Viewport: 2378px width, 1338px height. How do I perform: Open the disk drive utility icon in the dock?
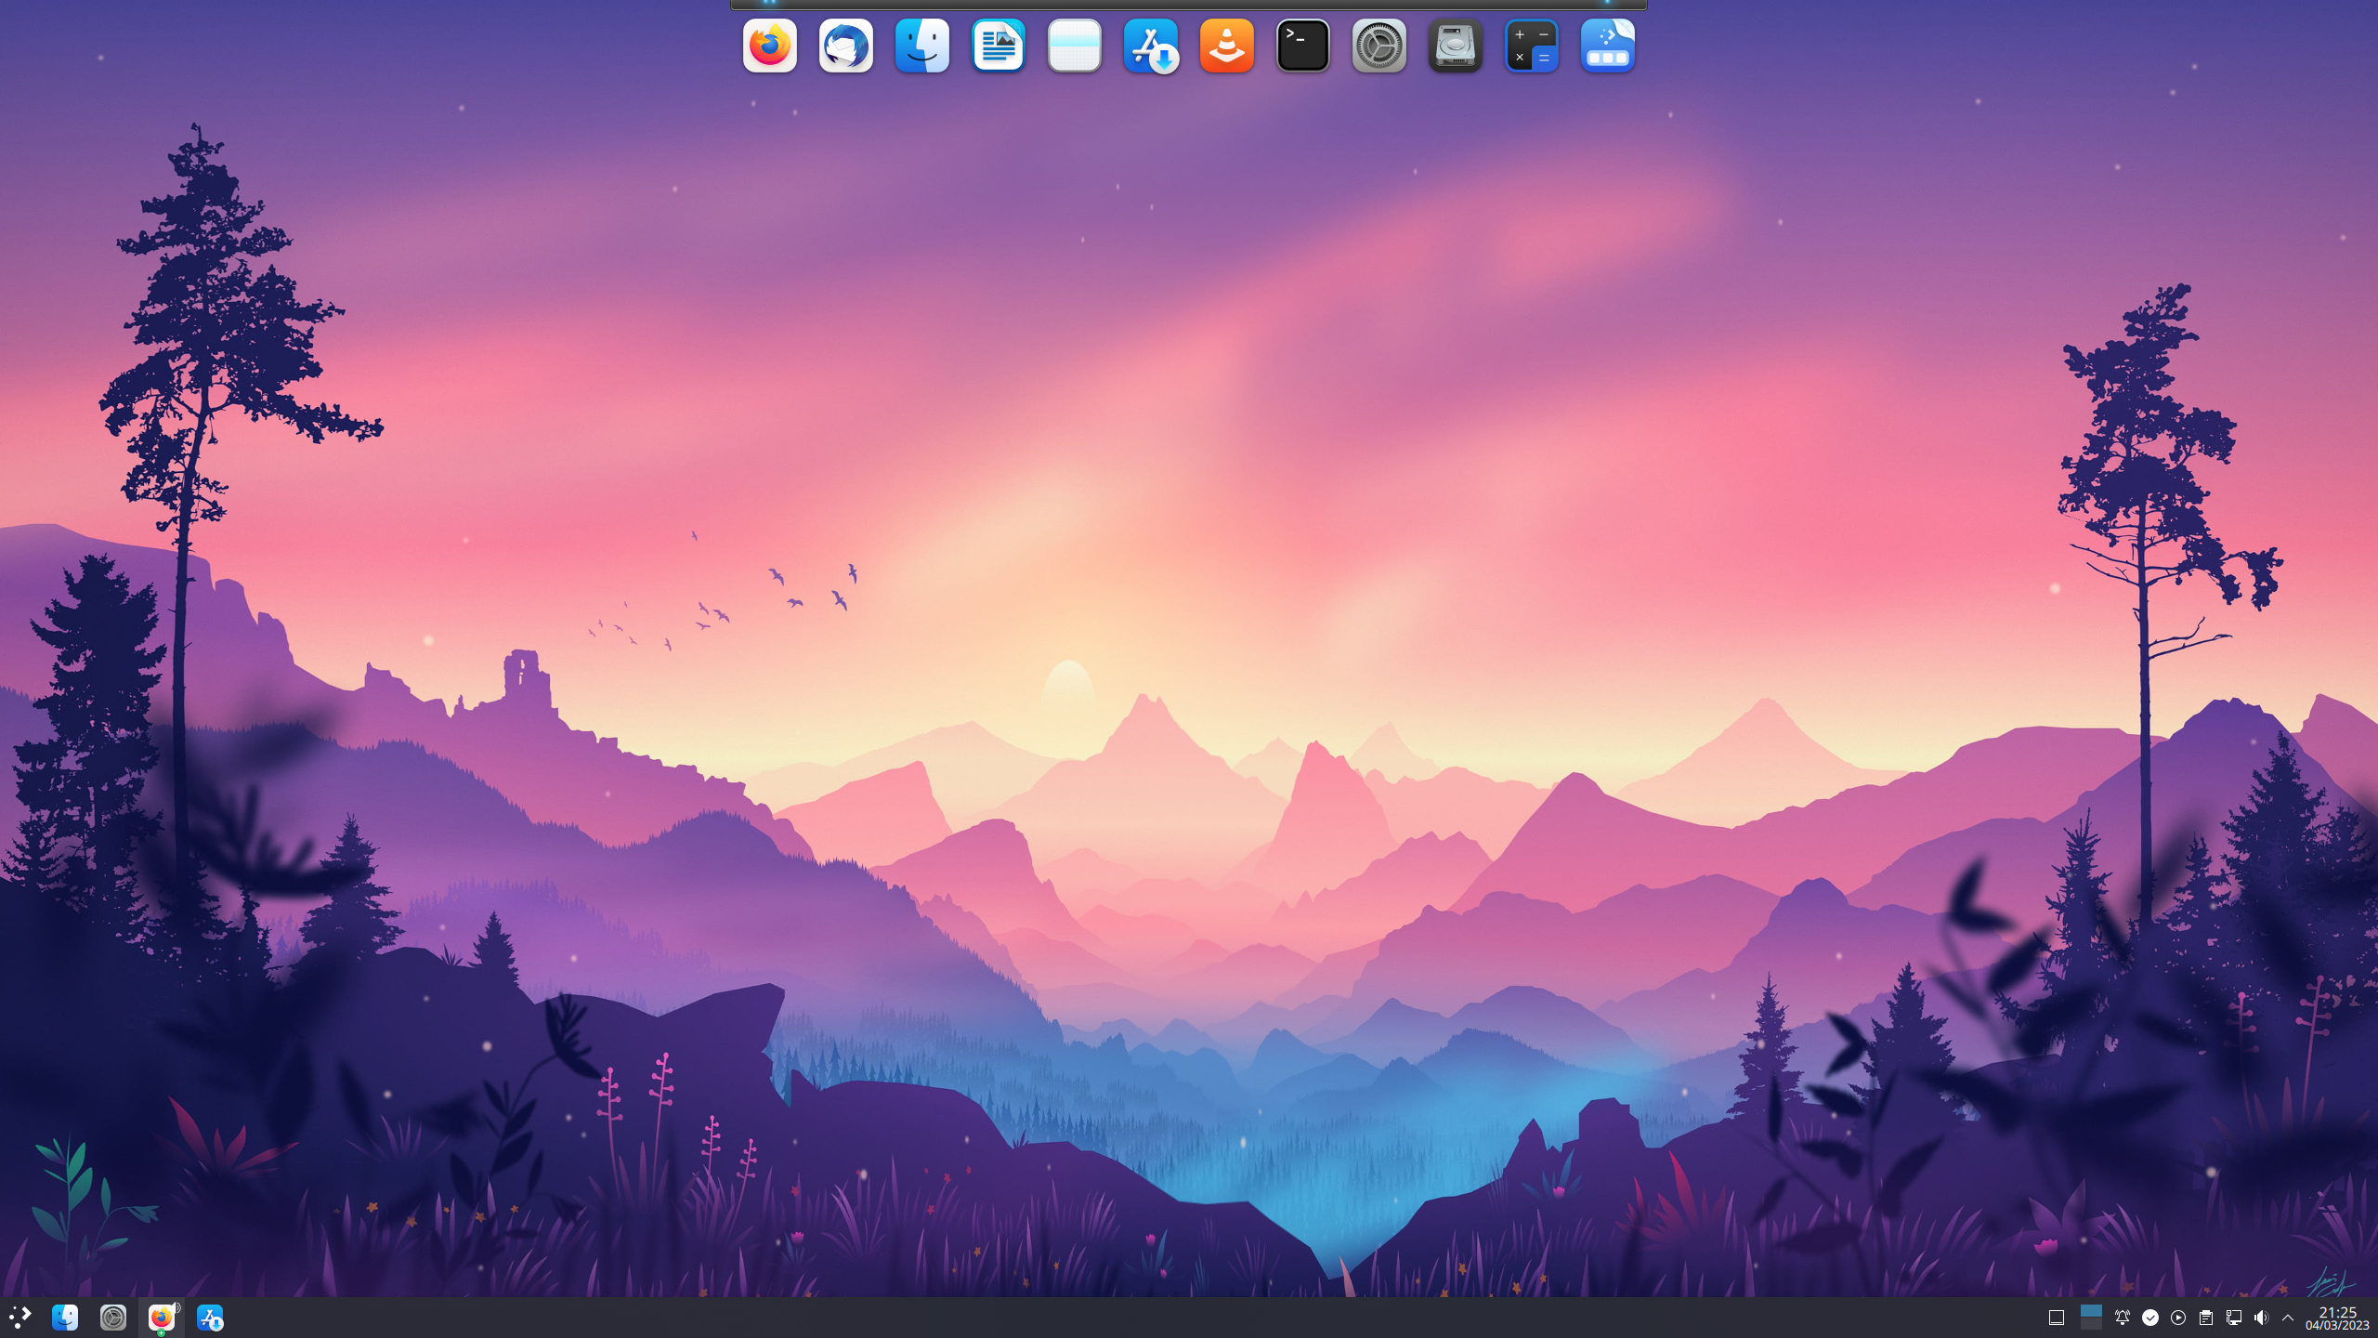1455,46
